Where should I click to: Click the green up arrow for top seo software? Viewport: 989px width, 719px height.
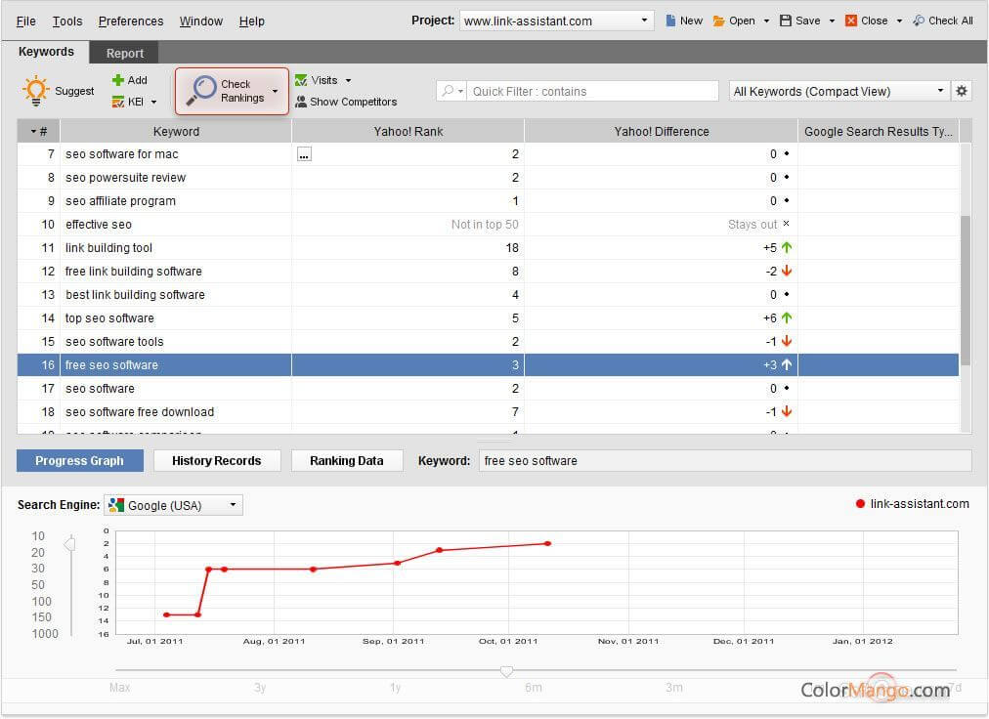787,317
